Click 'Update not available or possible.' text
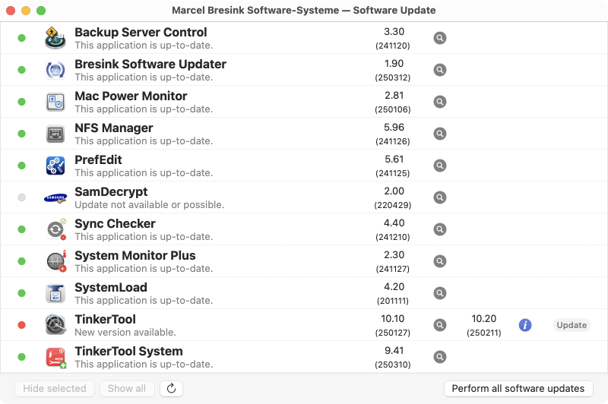Screen dimensions: 608x404 tap(149, 204)
